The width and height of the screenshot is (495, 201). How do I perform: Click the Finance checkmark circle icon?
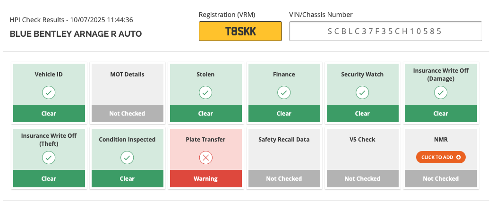pyautogui.click(x=284, y=92)
